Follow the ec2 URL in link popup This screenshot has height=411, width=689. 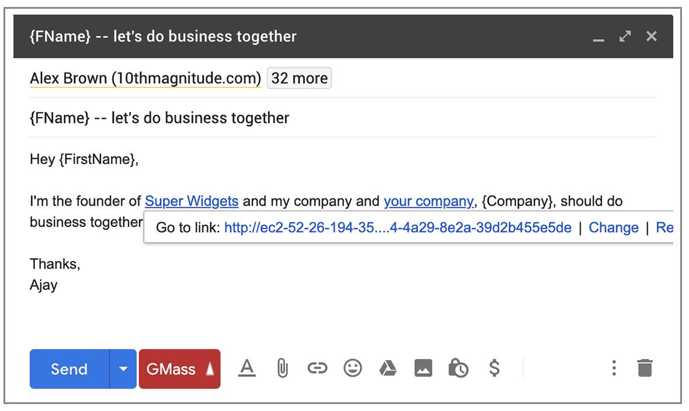[398, 228]
